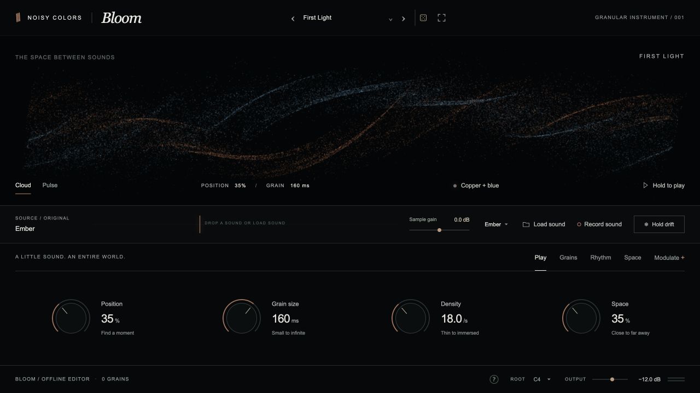Screen dimensions: 700x393
Task: Open the Space tab
Action: [633, 258]
